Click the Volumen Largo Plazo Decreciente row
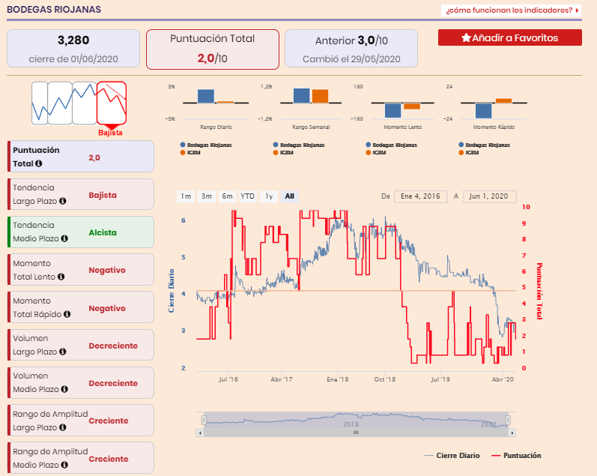The image size is (597, 476). [x=81, y=345]
